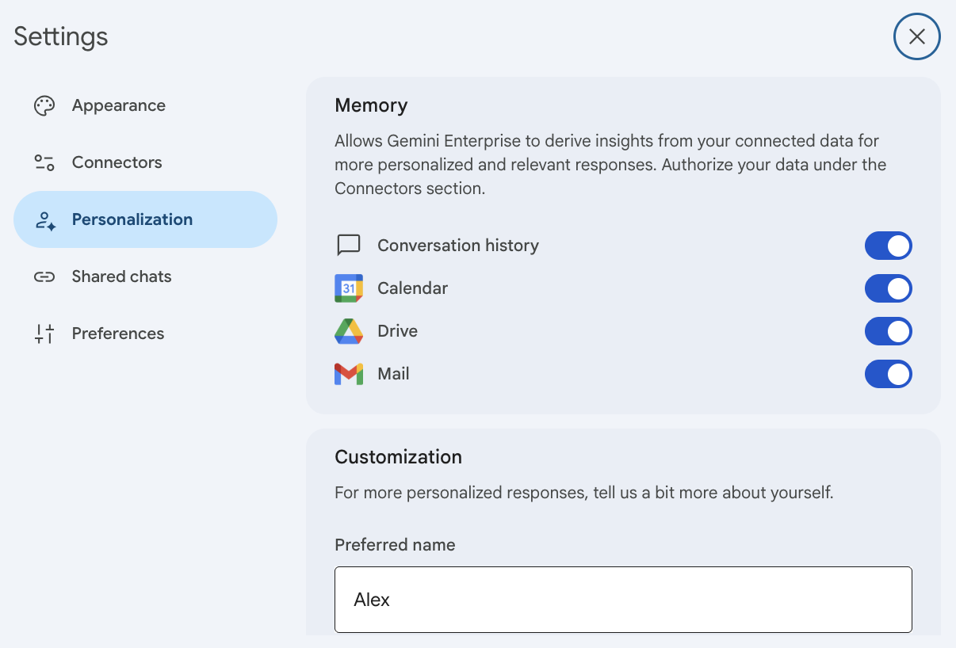Select the Preferences sliders icon
Screen dimensions: 956x648
44,333
